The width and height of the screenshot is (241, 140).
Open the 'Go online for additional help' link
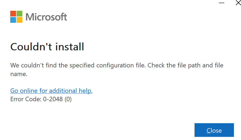coord(51,91)
